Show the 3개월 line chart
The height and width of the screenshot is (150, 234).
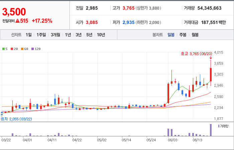pos(55,35)
